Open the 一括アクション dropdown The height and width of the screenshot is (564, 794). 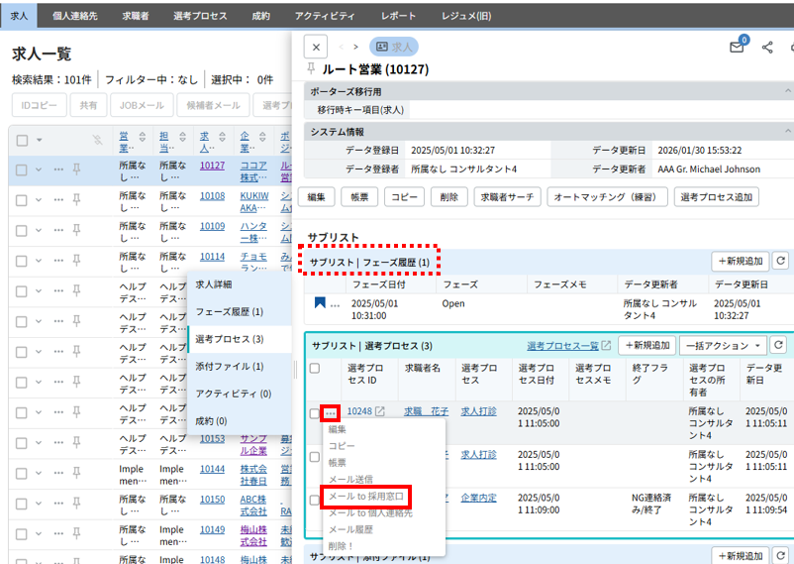[723, 345]
